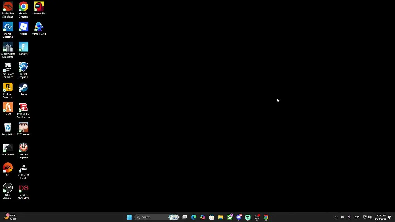Screen dimensions: 395x222
Task: Select the Double Shoulders desktop icon
Action: pos(23,191)
